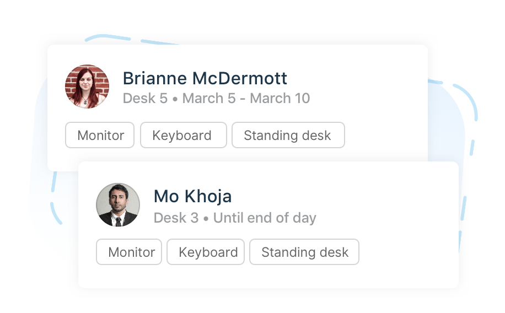Select the Monitor tag on Brianne's card
This screenshot has height=313, width=505.
click(100, 135)
